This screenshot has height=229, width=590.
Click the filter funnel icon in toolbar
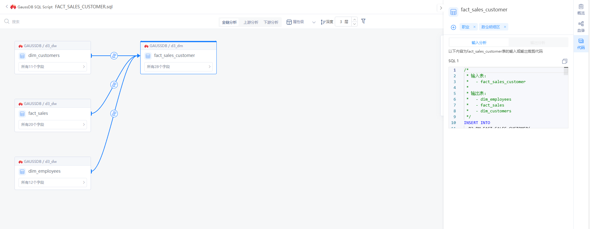pyautogui.click(x=363, y=21)
